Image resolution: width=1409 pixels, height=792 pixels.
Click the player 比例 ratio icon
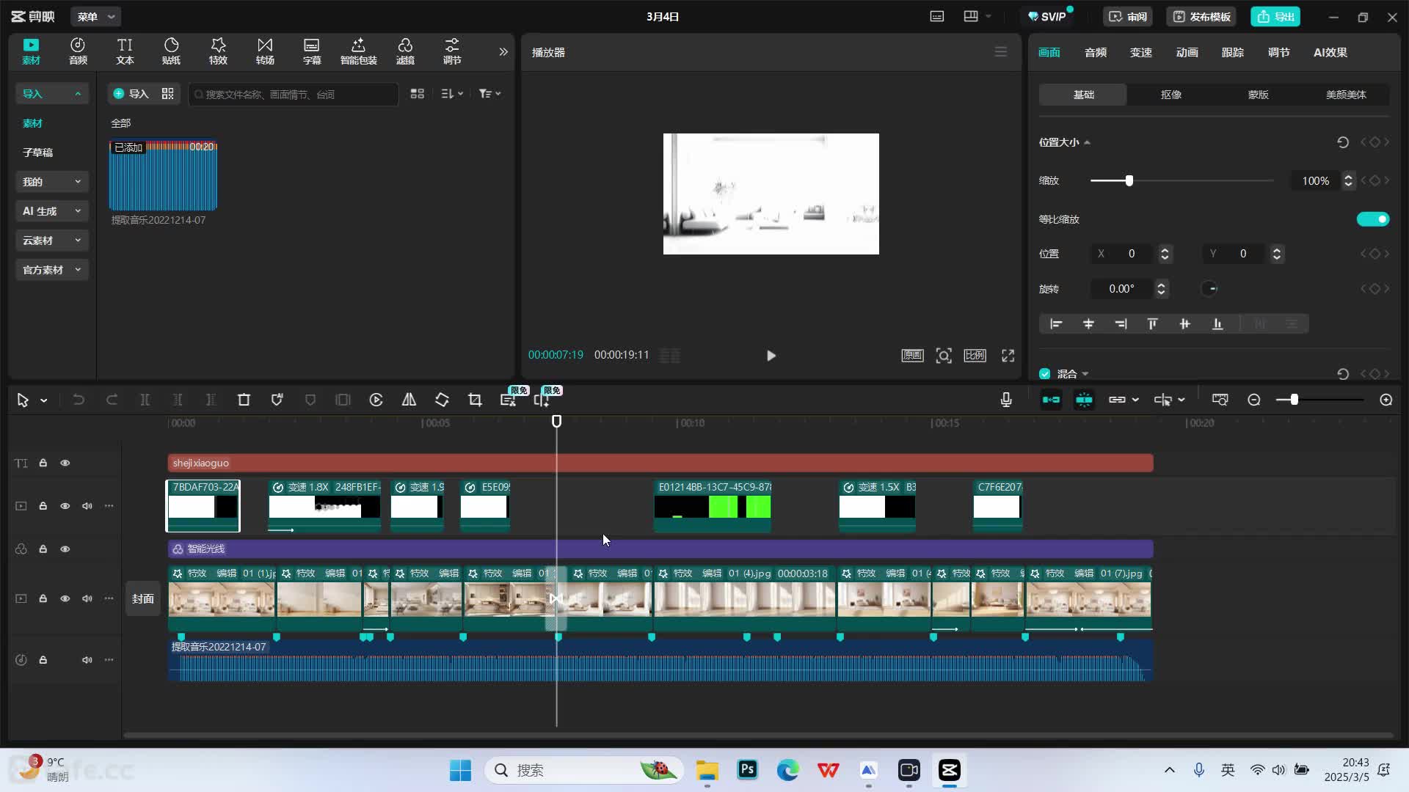click(975, 356)
